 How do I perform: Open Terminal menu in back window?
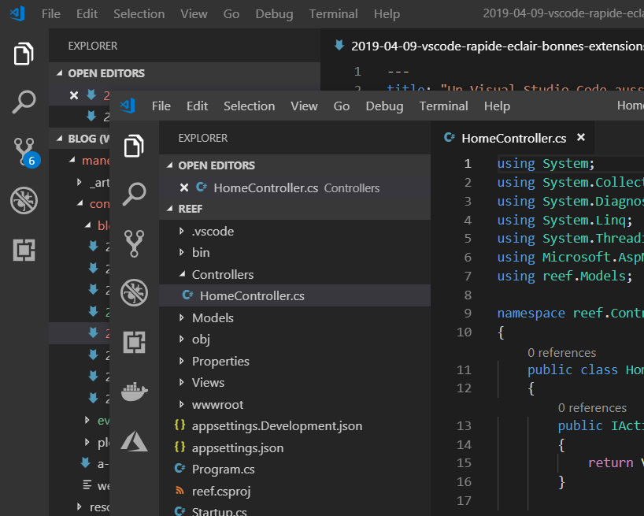pos(334,13)
